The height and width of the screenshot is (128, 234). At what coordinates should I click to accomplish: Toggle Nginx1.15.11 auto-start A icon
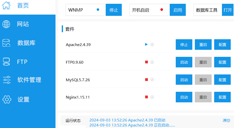[152, 97]
